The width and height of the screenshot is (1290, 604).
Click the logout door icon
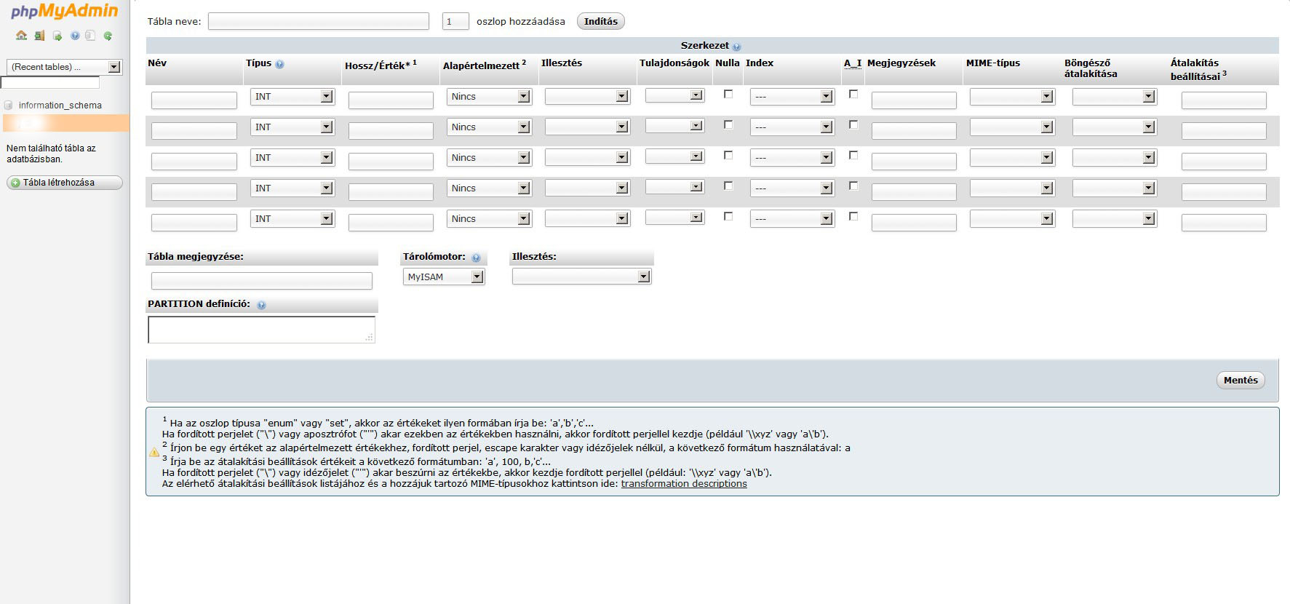pos(39,35)
